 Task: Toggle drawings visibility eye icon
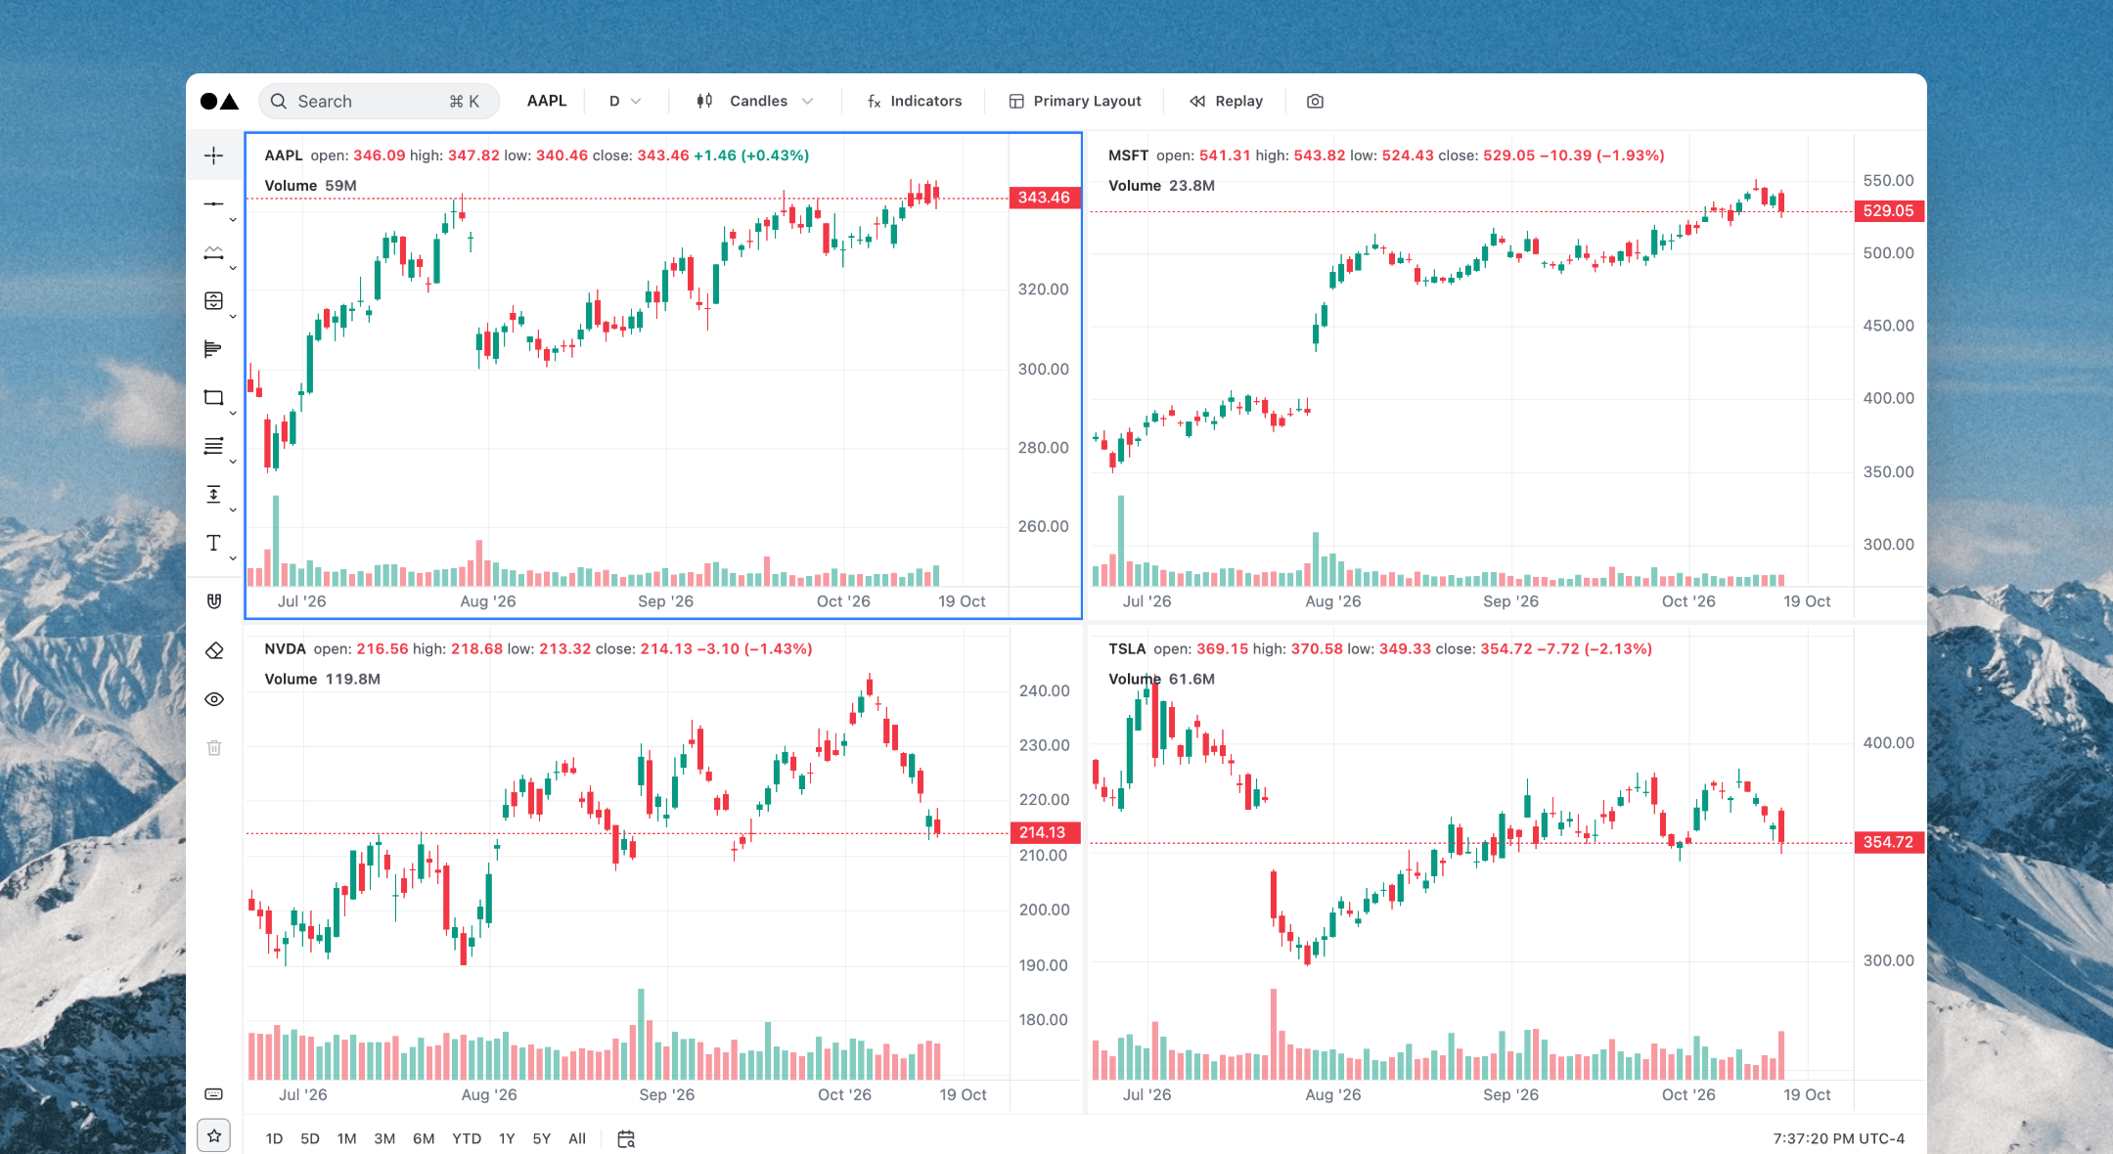coord(214,699)
